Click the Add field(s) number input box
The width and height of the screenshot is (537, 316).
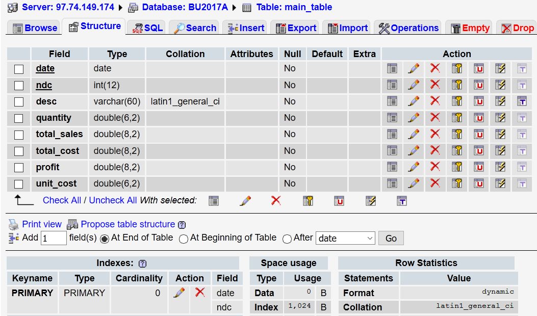point(54,238)
